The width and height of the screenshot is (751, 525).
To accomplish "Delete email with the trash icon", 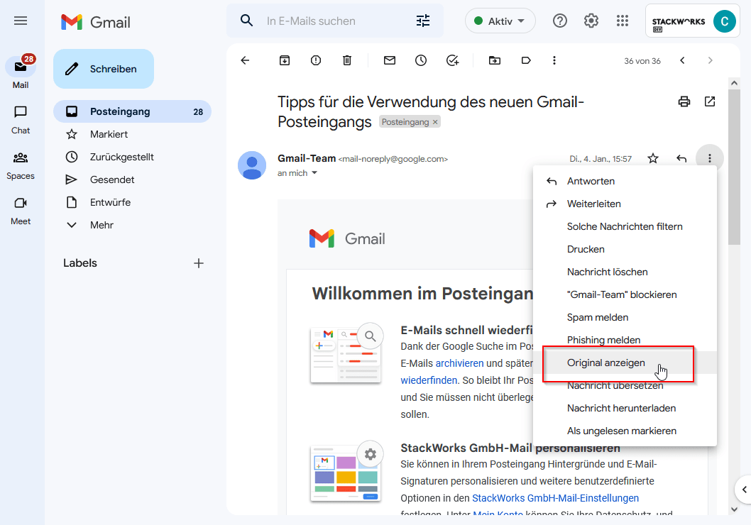I will click(x=347, y=60).
